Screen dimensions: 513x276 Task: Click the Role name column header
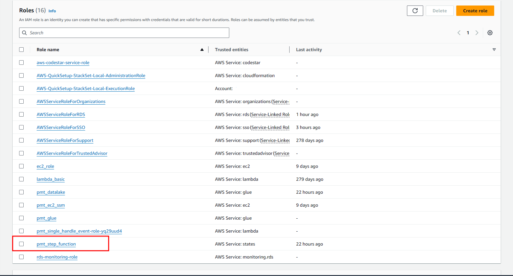pyautogui.click(x=48, y=50)
